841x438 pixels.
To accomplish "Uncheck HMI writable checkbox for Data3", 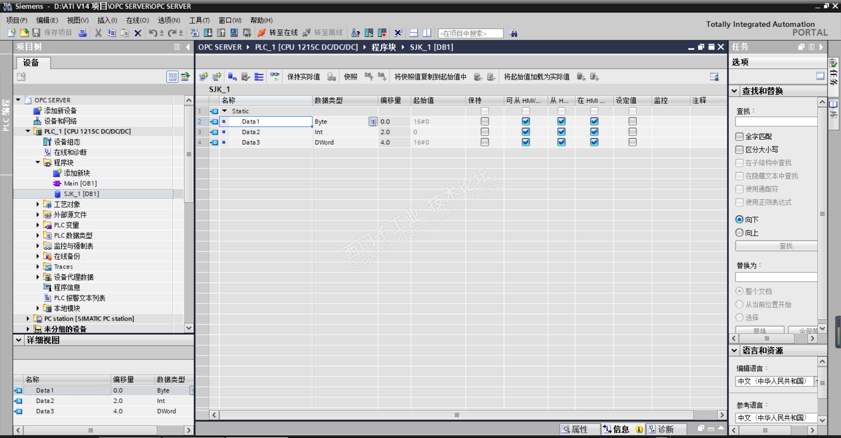I will [562, 142].
